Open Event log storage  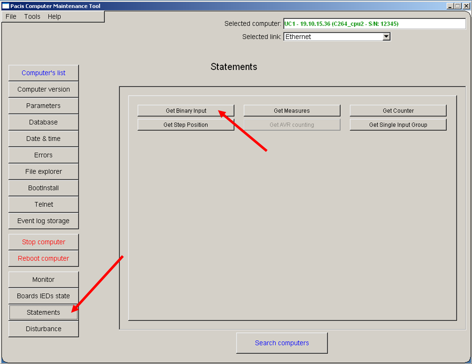[x=44, y=221]
